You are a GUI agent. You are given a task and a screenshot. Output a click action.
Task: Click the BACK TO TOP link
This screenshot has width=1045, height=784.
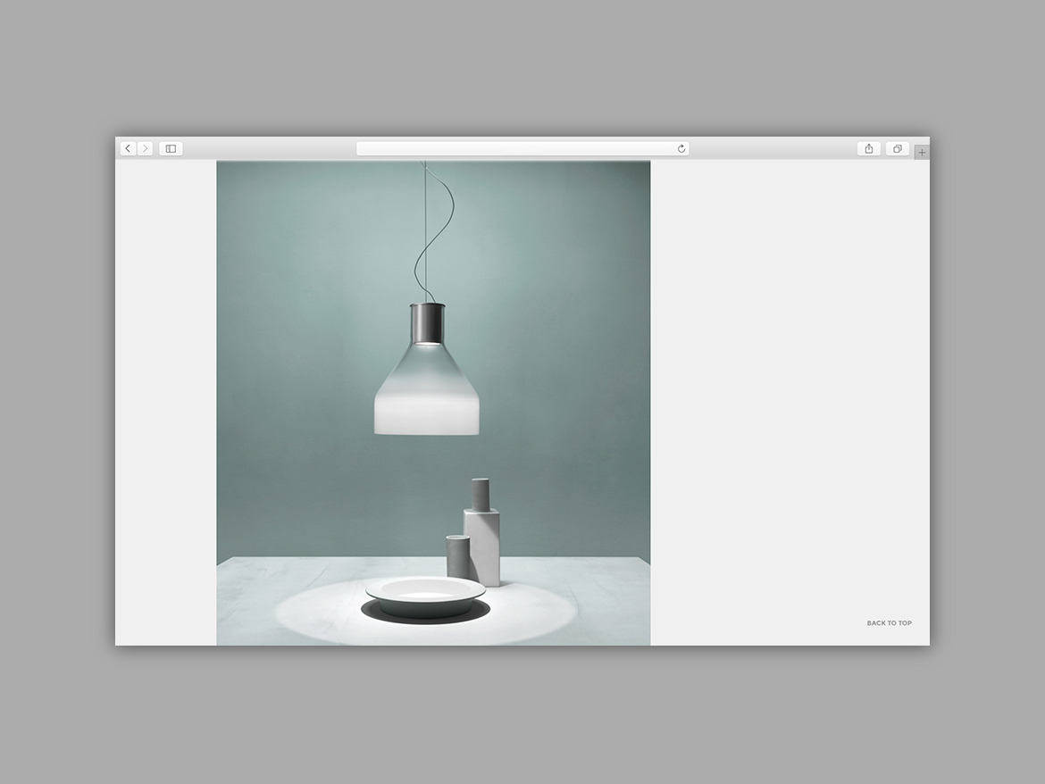coord(889,623)
